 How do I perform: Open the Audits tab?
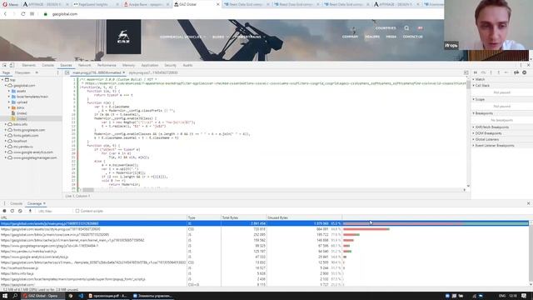tap(187, 65)
